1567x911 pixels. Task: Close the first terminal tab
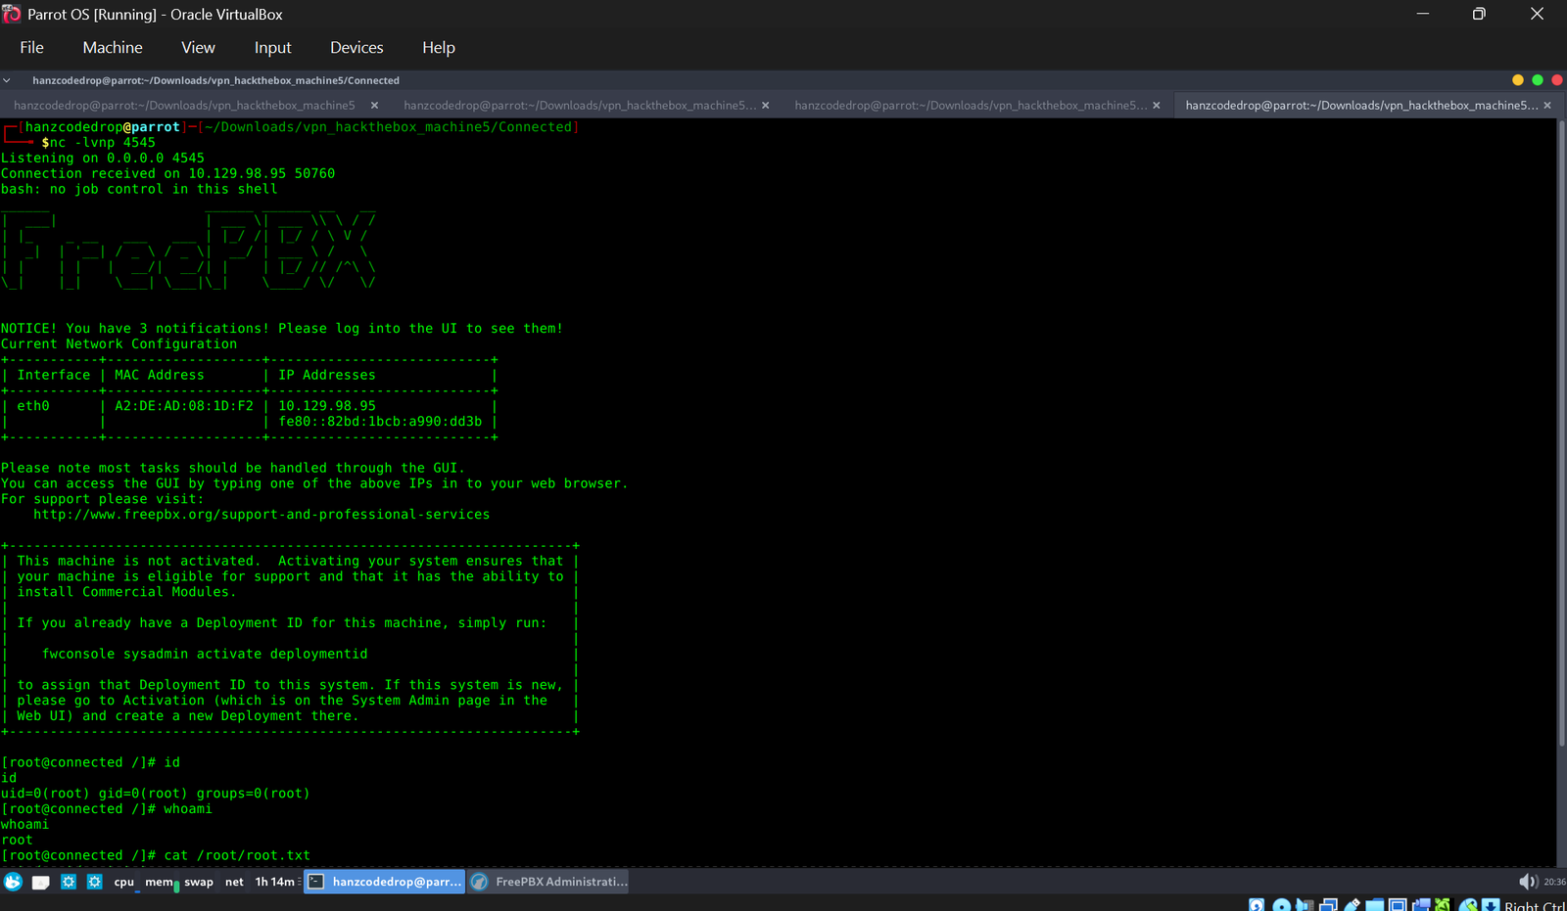(374, 106)
